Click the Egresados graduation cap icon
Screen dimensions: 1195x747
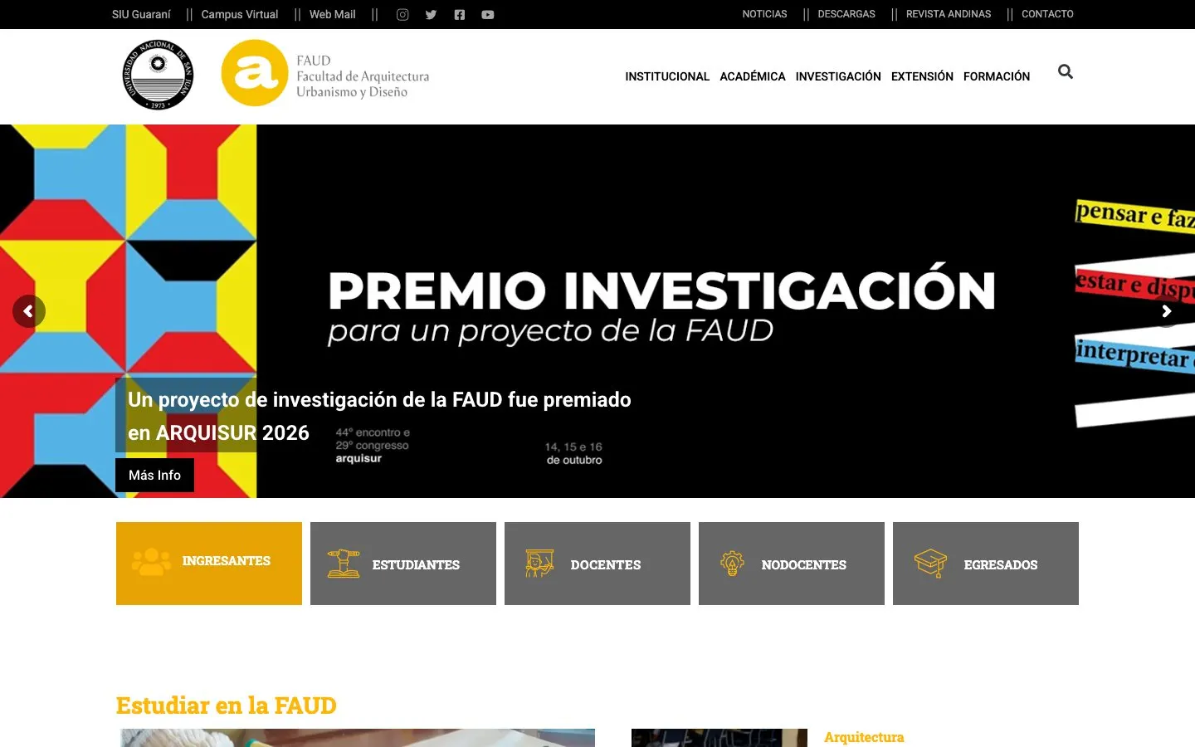tap(930, 564)
